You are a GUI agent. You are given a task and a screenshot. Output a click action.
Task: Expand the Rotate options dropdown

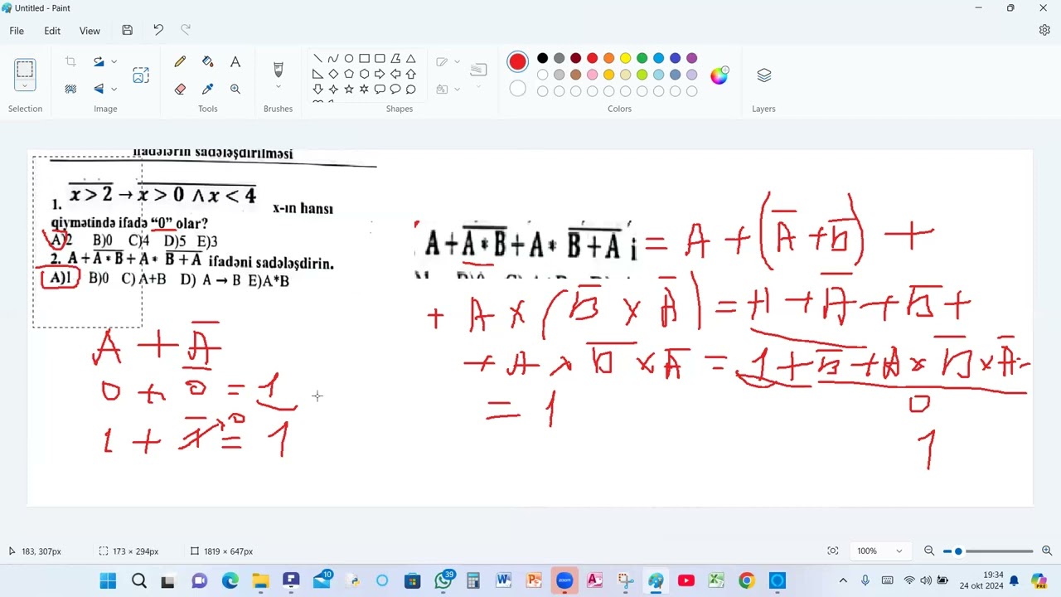[114, 62]
